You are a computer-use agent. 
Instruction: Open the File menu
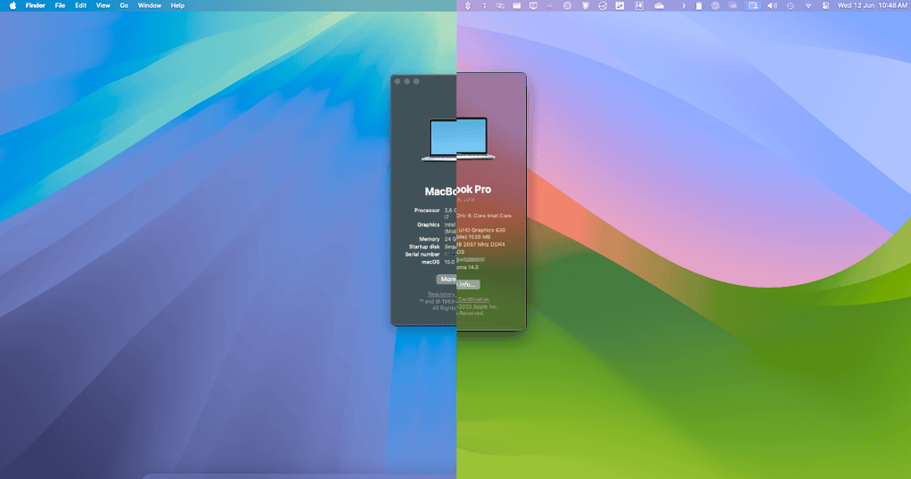[60, 5]
